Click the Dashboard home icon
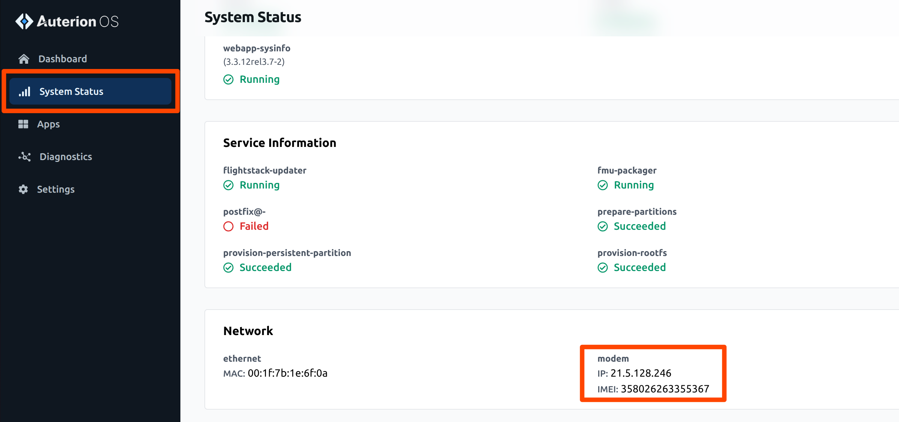 pos(24,59)
